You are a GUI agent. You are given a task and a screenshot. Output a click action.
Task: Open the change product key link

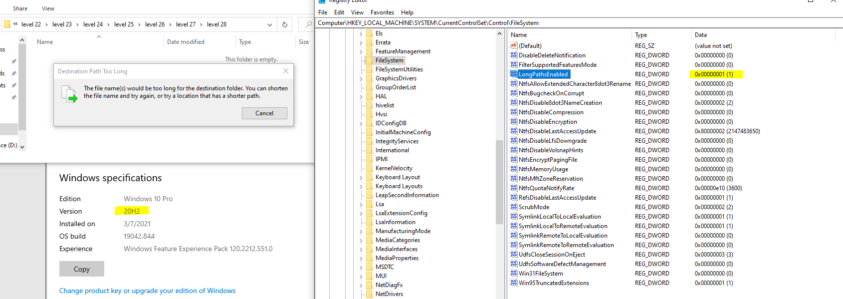(147, 291)
